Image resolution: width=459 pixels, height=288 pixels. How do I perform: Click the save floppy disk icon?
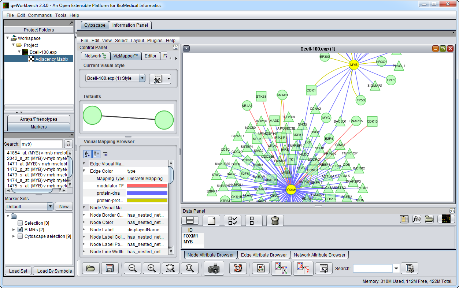[x=109, y=268]
